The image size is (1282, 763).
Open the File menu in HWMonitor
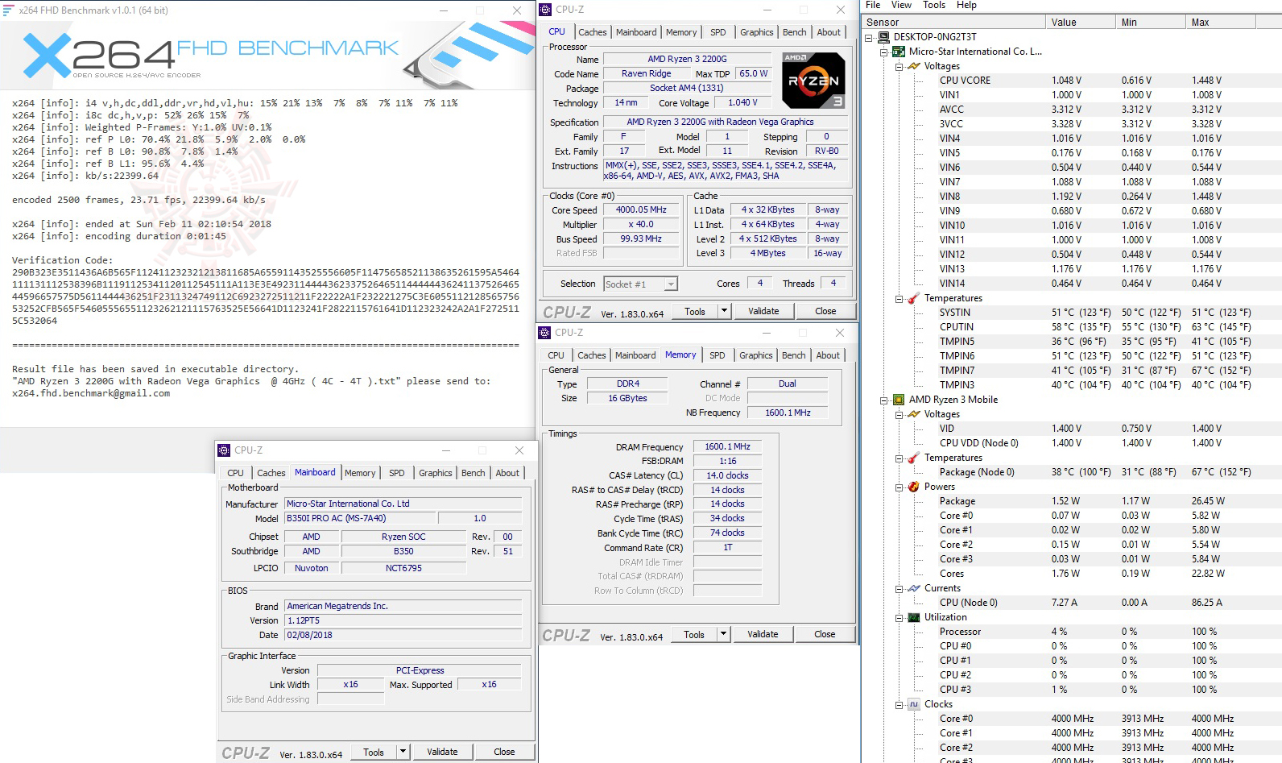click(x=873, y=5)
